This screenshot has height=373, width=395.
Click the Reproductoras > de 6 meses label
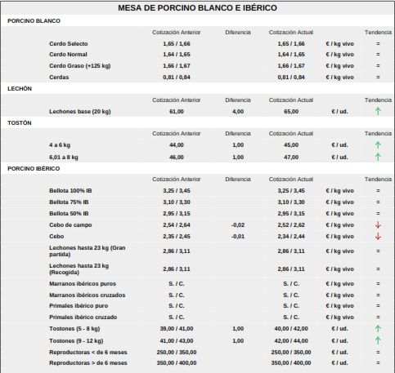pyautogui.click(x=88, y=363)
